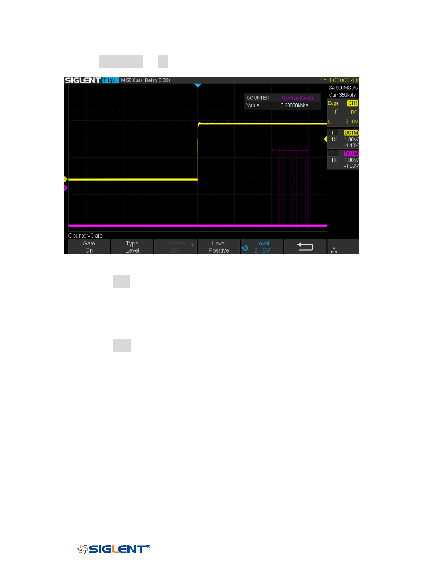Click the magenta channel 2 ground marker
The image size is (435, 563).
[65, 188]
